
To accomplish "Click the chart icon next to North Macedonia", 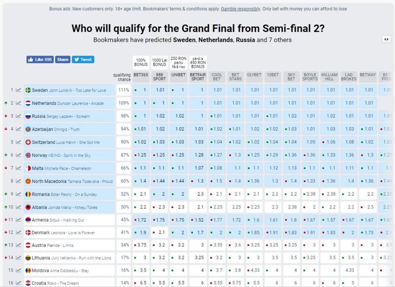I will [19, 181].
